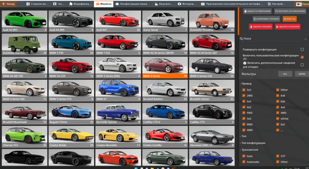Select the BMW AG M5 F90 vehicle

(x=24, y=67)
